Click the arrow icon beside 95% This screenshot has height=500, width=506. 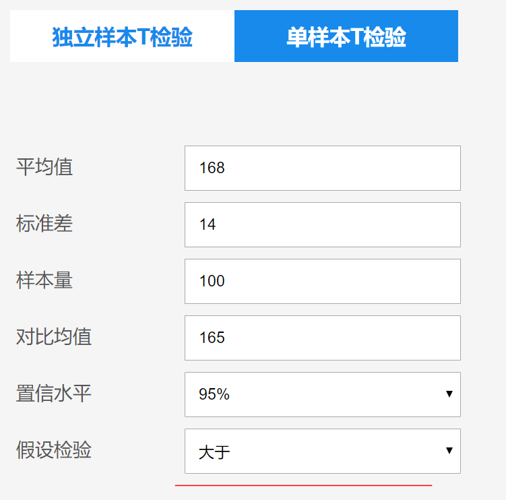pyautogui.click(x=449, y=394)
